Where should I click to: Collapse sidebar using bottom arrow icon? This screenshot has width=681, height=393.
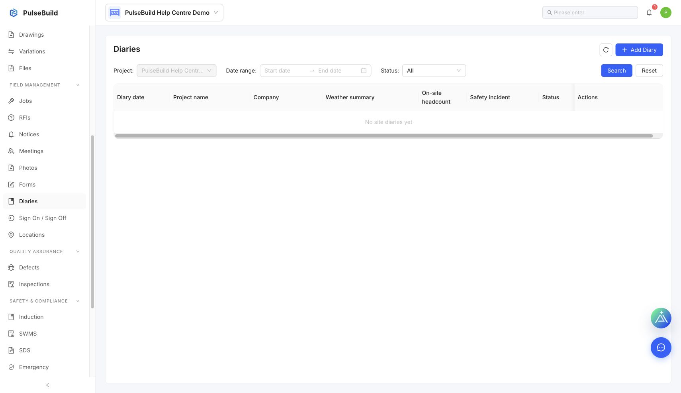pos(47,385)
